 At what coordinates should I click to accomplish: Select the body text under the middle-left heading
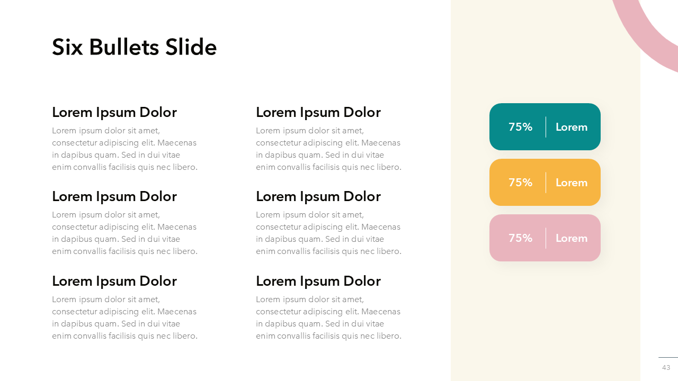pos(124,233)
